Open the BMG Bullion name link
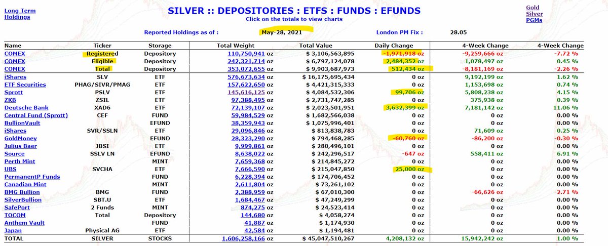Viewport: 608px width, 246px height. coord(22,192)
